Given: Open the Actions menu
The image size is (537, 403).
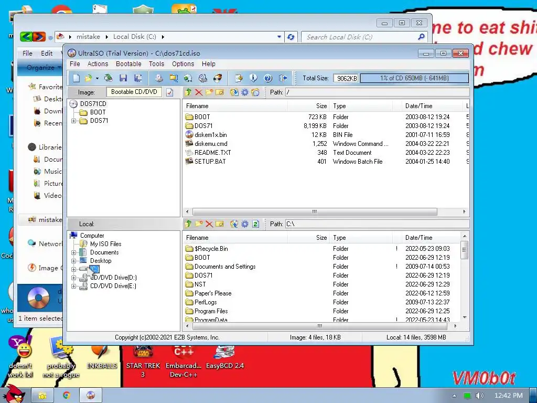Looking at the screenshot, I should (98, 63).
